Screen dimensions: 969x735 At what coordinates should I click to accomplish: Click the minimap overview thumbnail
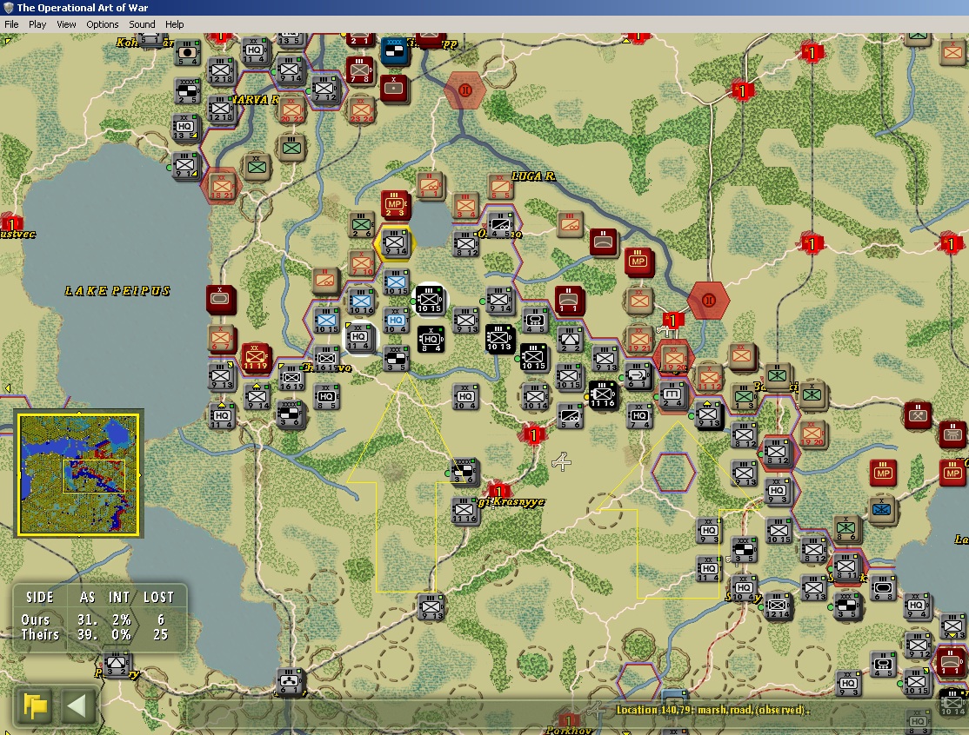[78, 473]
